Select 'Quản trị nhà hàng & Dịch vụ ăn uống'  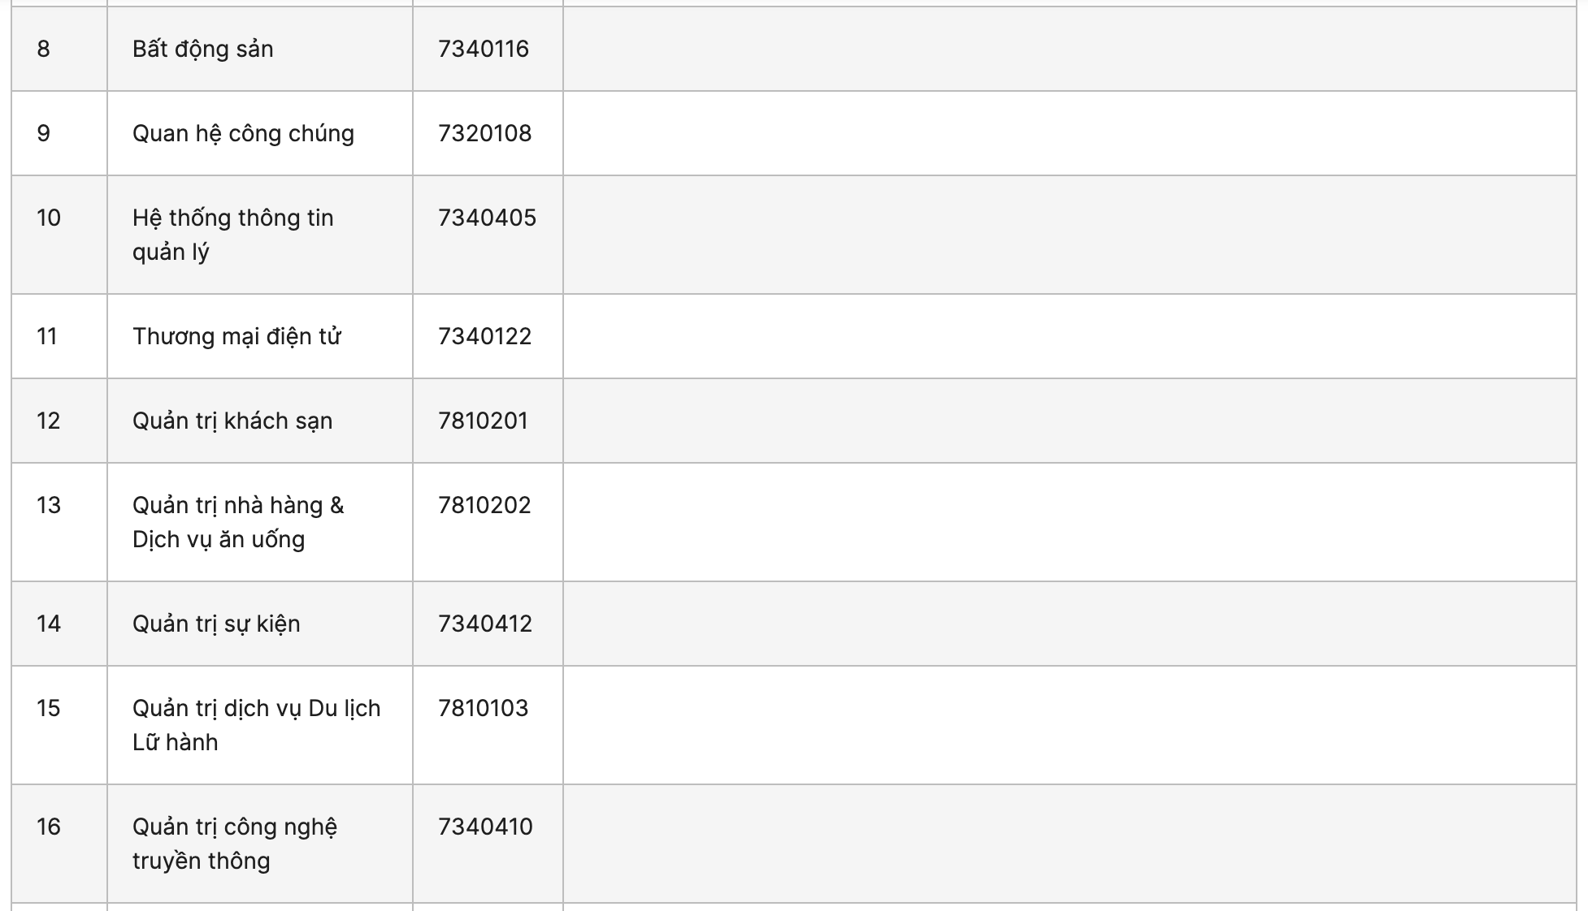(238, 522)
